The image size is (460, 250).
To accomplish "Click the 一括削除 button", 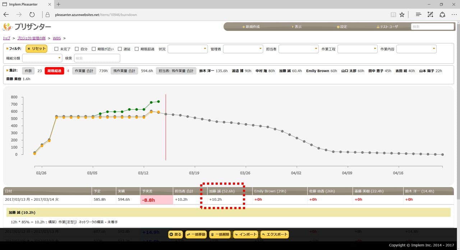I will point(220,235).
